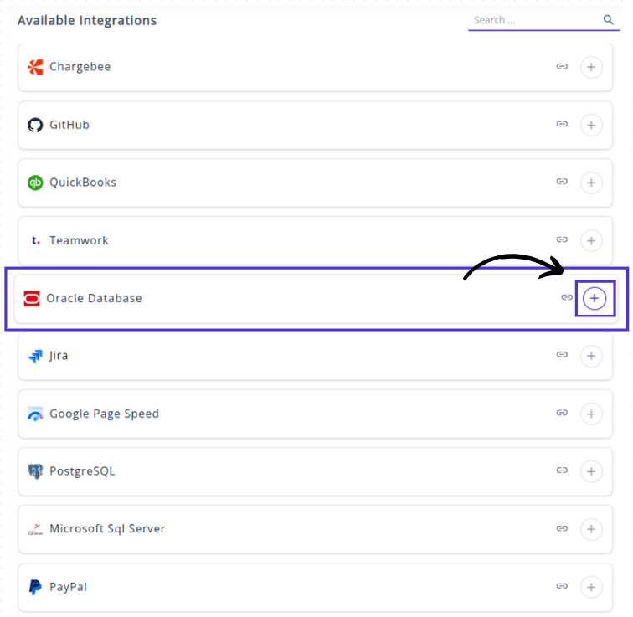Add the Chargebee integration
Screen dimensions: 633x617
[x=591, y=67]
